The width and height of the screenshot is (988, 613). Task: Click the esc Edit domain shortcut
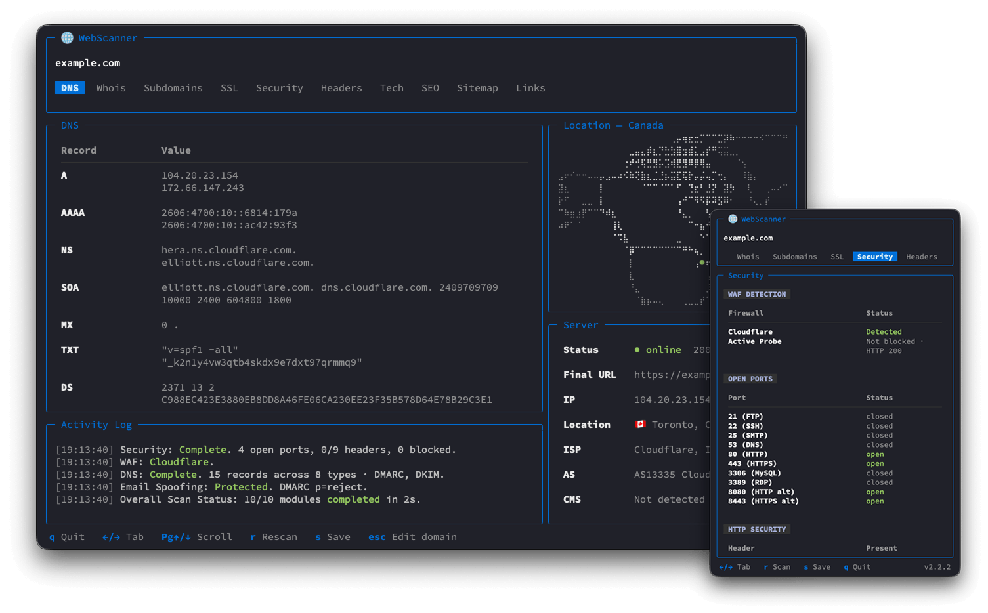(x=412, y=537)
